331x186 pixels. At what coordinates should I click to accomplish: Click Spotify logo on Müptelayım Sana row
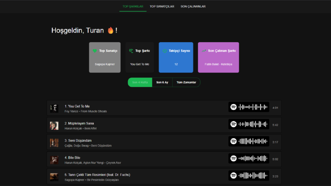233,124
